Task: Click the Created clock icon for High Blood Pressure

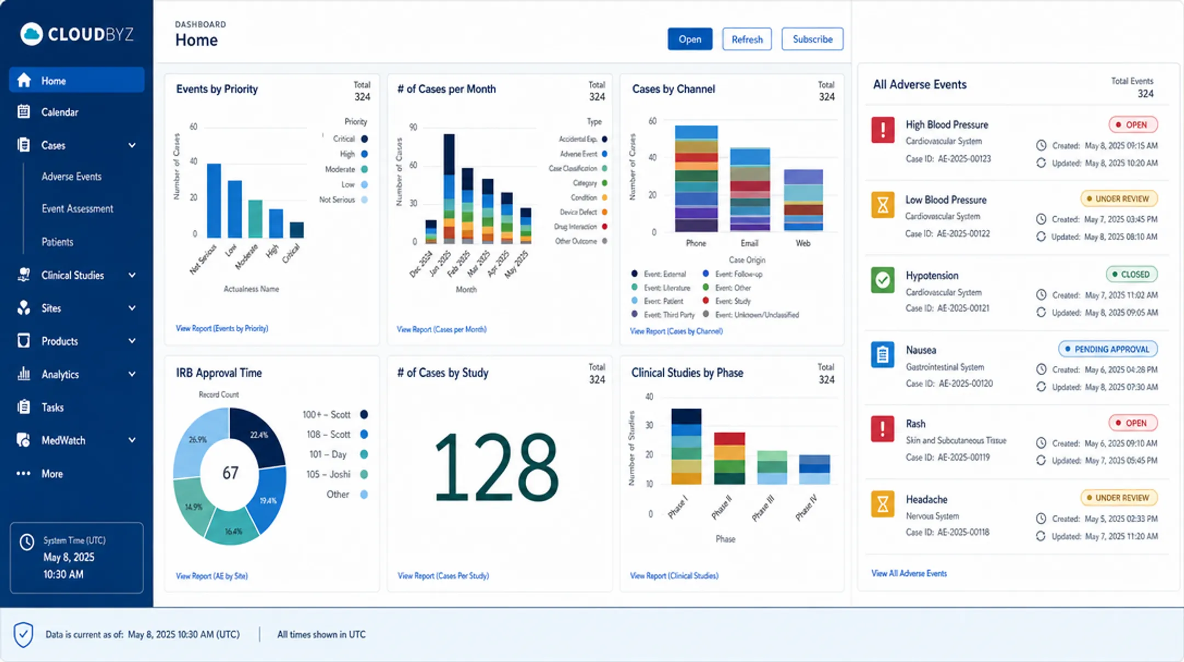Action: (x=1041, y=145)
